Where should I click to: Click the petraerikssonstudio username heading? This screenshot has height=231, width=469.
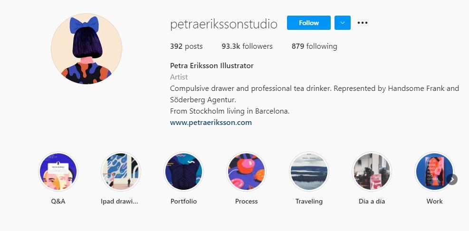223,24
